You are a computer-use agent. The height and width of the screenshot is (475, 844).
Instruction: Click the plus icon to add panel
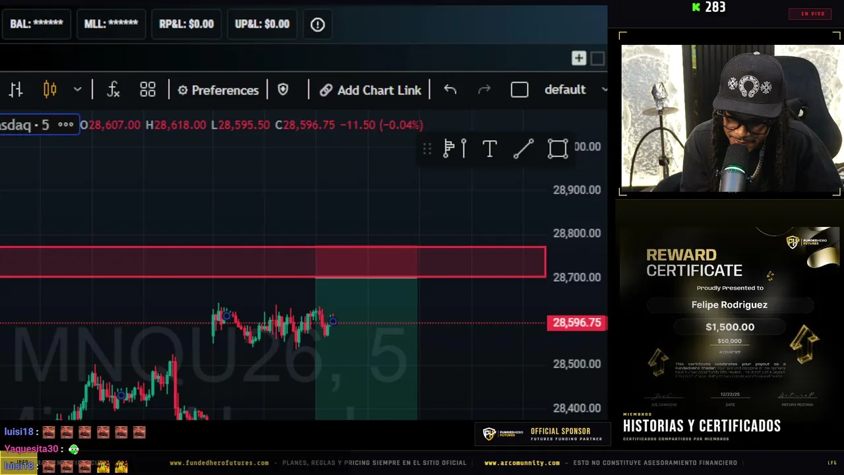click(579, 59)
